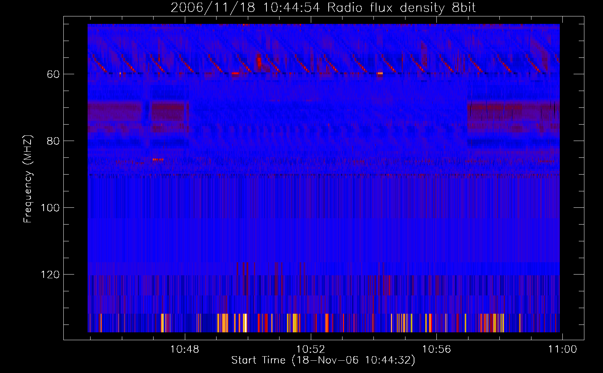Click the 100 frequency tick label
The height and width of the screenshot is (373, 603).
pyautogui.click(x=50, y=208)
